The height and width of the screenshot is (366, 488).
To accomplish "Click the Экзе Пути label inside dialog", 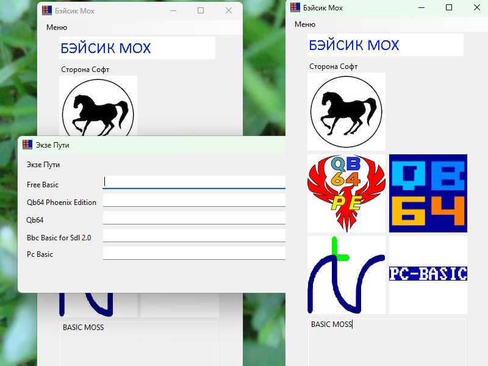I will click(x=43, y=165).
